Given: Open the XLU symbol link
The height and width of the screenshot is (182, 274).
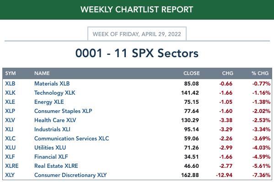Looking at the screenshot, I should pyautogui.click(x=11, y=148).
